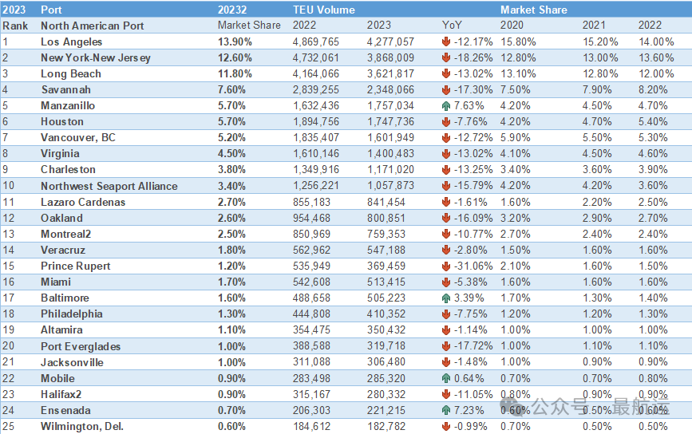This screenshot has width=692, height=434.
Task: Click the red down arrow in New York-New Jersey row
Action: click(x=445, y=57)
